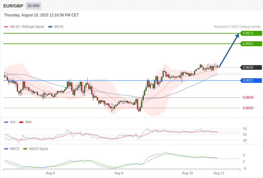Select the MA 50 legend label
Viewport: 263px width, 178px height.
click(59, 27)
